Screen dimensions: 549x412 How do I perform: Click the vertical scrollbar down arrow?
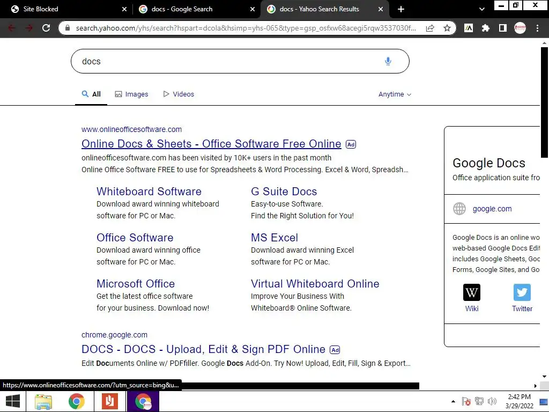point(544,377)
